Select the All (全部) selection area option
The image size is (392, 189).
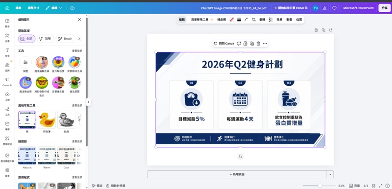coord(27,39)
